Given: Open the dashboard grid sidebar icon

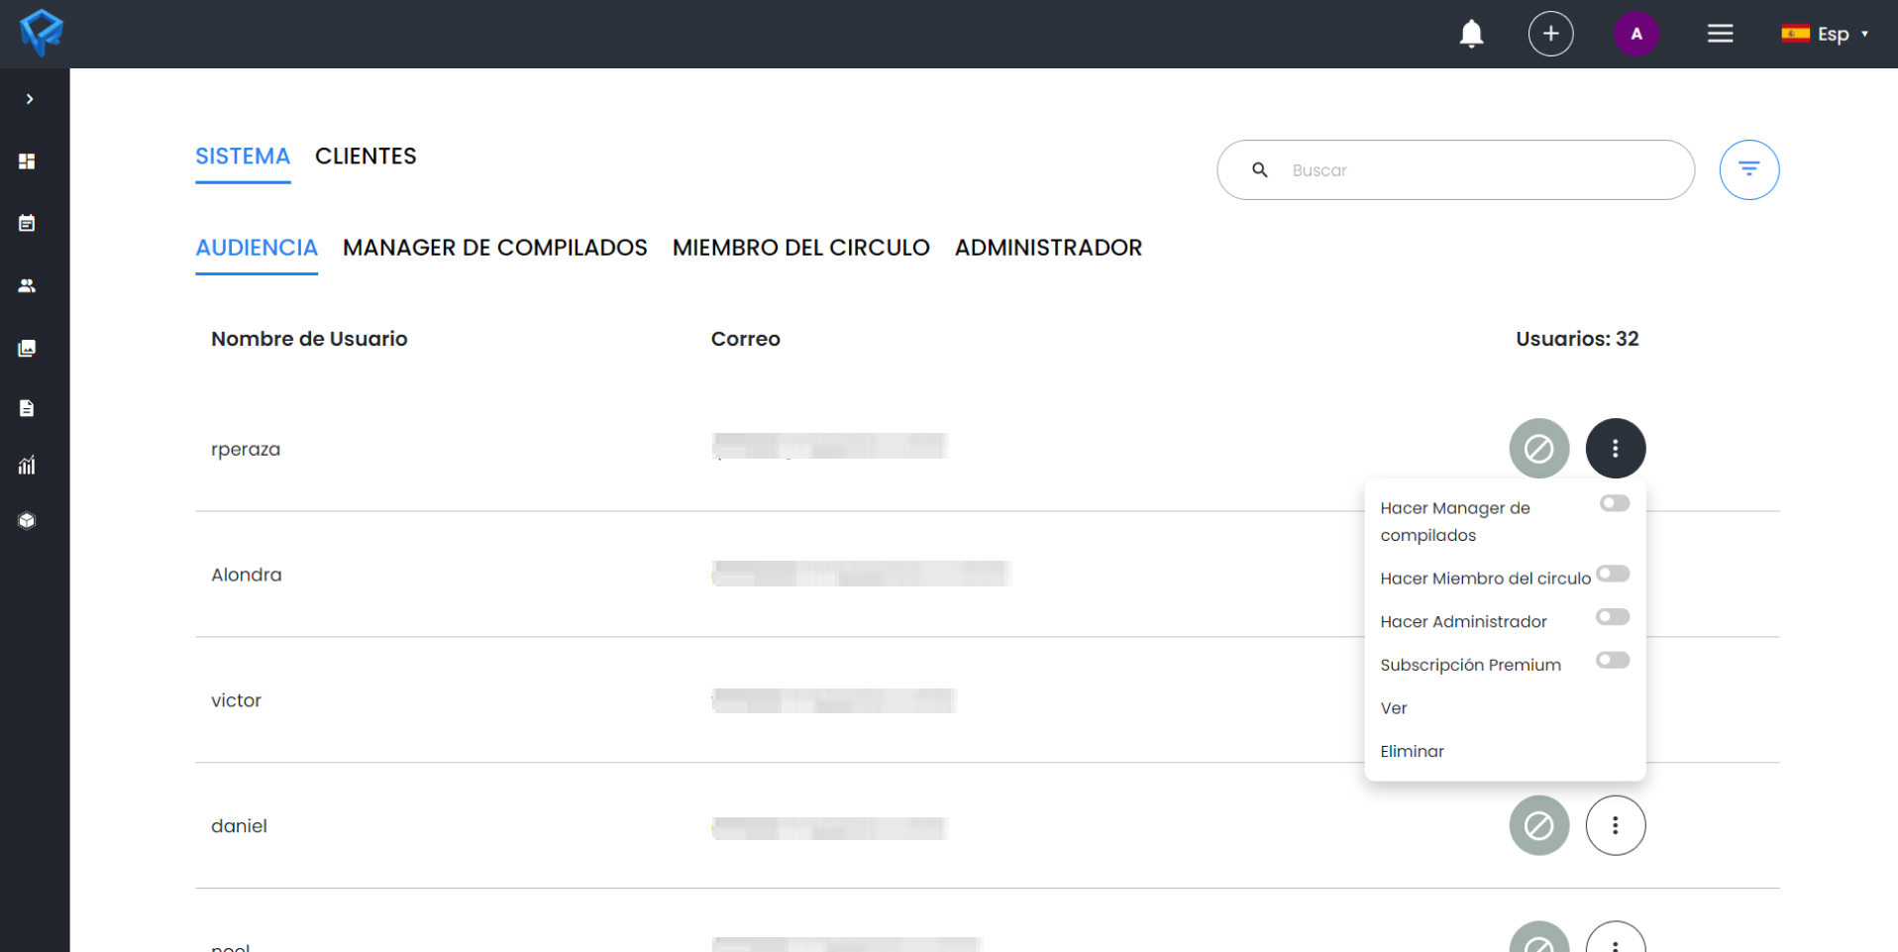Looking at the screenshot, I should pos(27,161).
